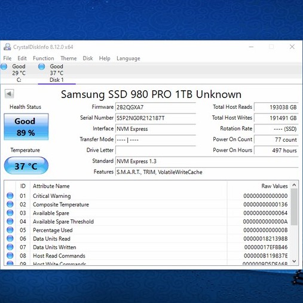303x303 pixels.
Task: Select the C: drive tab at 29 °C
Action: (19, 73)
